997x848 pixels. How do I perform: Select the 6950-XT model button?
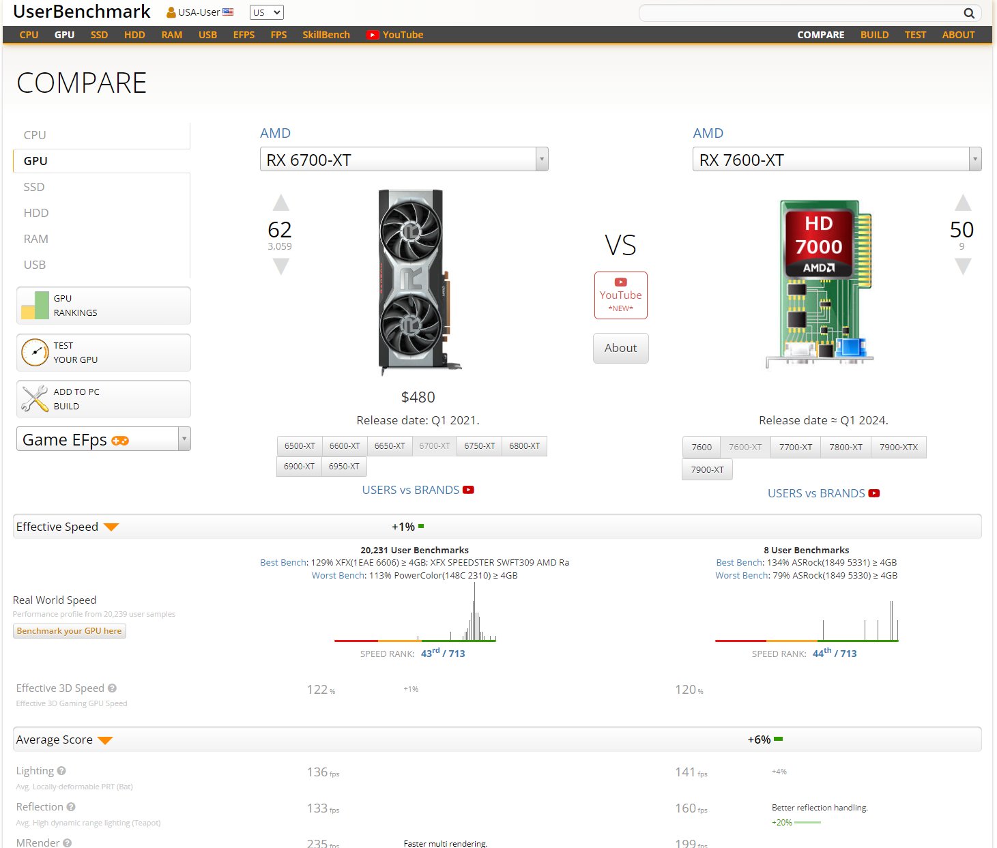(x=344, y=466)
